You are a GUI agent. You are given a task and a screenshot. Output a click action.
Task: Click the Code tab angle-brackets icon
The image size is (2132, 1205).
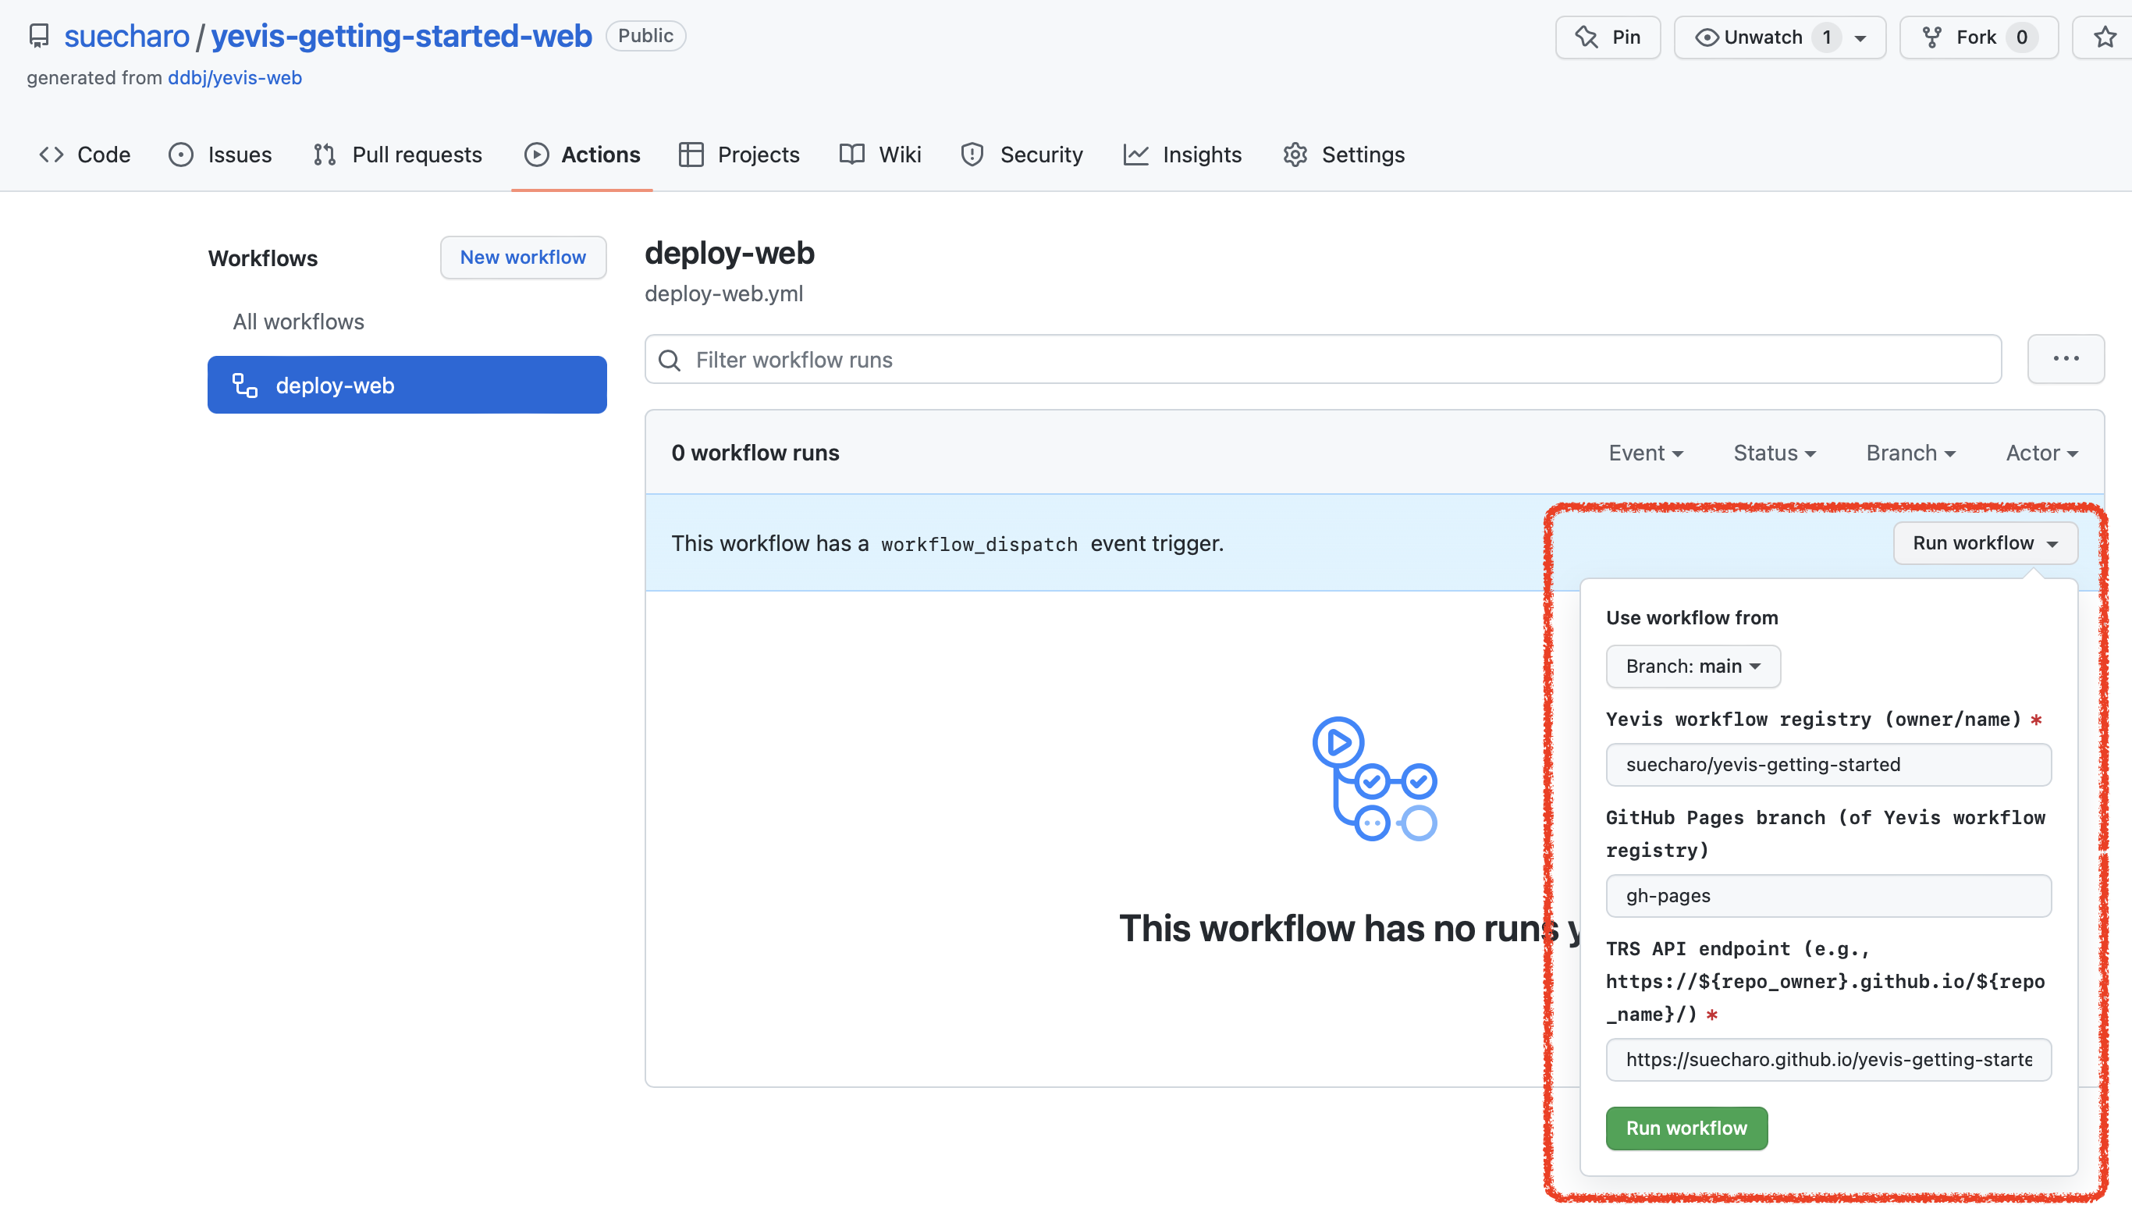pos(52,155)
